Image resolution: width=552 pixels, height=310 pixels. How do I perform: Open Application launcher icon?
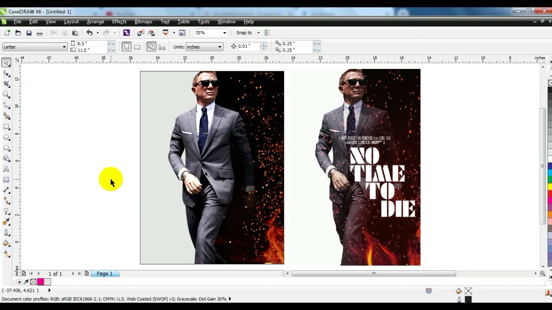point(166,33)
